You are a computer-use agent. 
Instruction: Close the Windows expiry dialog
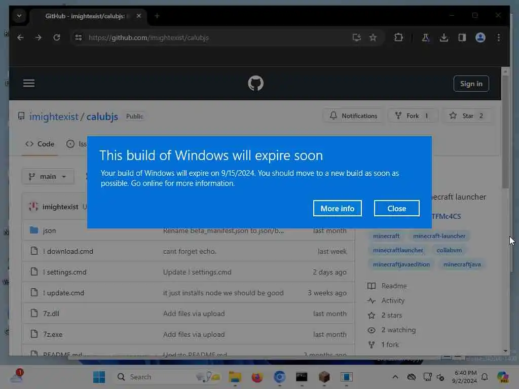396,208
